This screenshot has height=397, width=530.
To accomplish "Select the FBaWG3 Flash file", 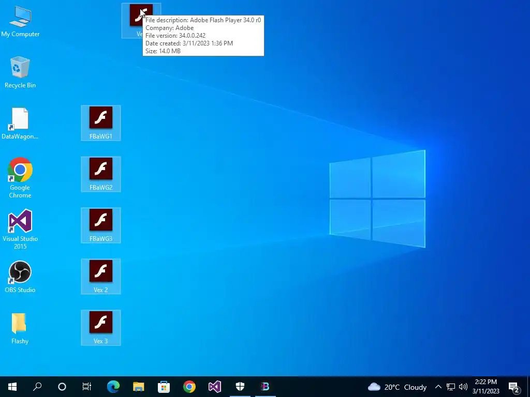I will point(101,225).
